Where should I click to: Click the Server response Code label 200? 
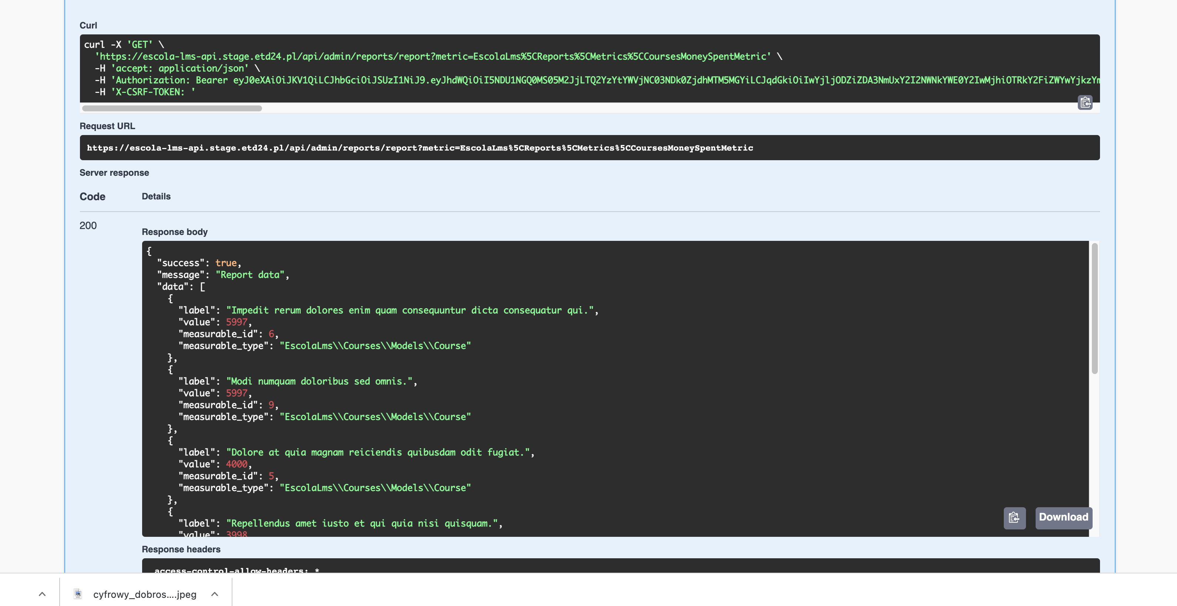click(x=88, y=225)
